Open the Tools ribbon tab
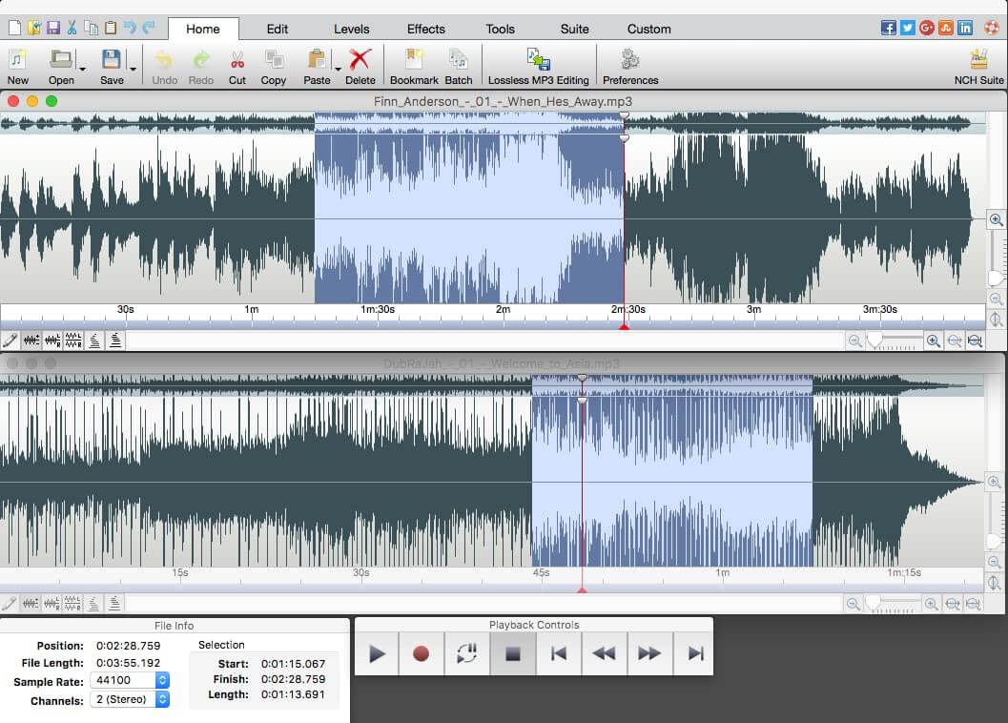1008x723 pixels. [x=500, y=29]
